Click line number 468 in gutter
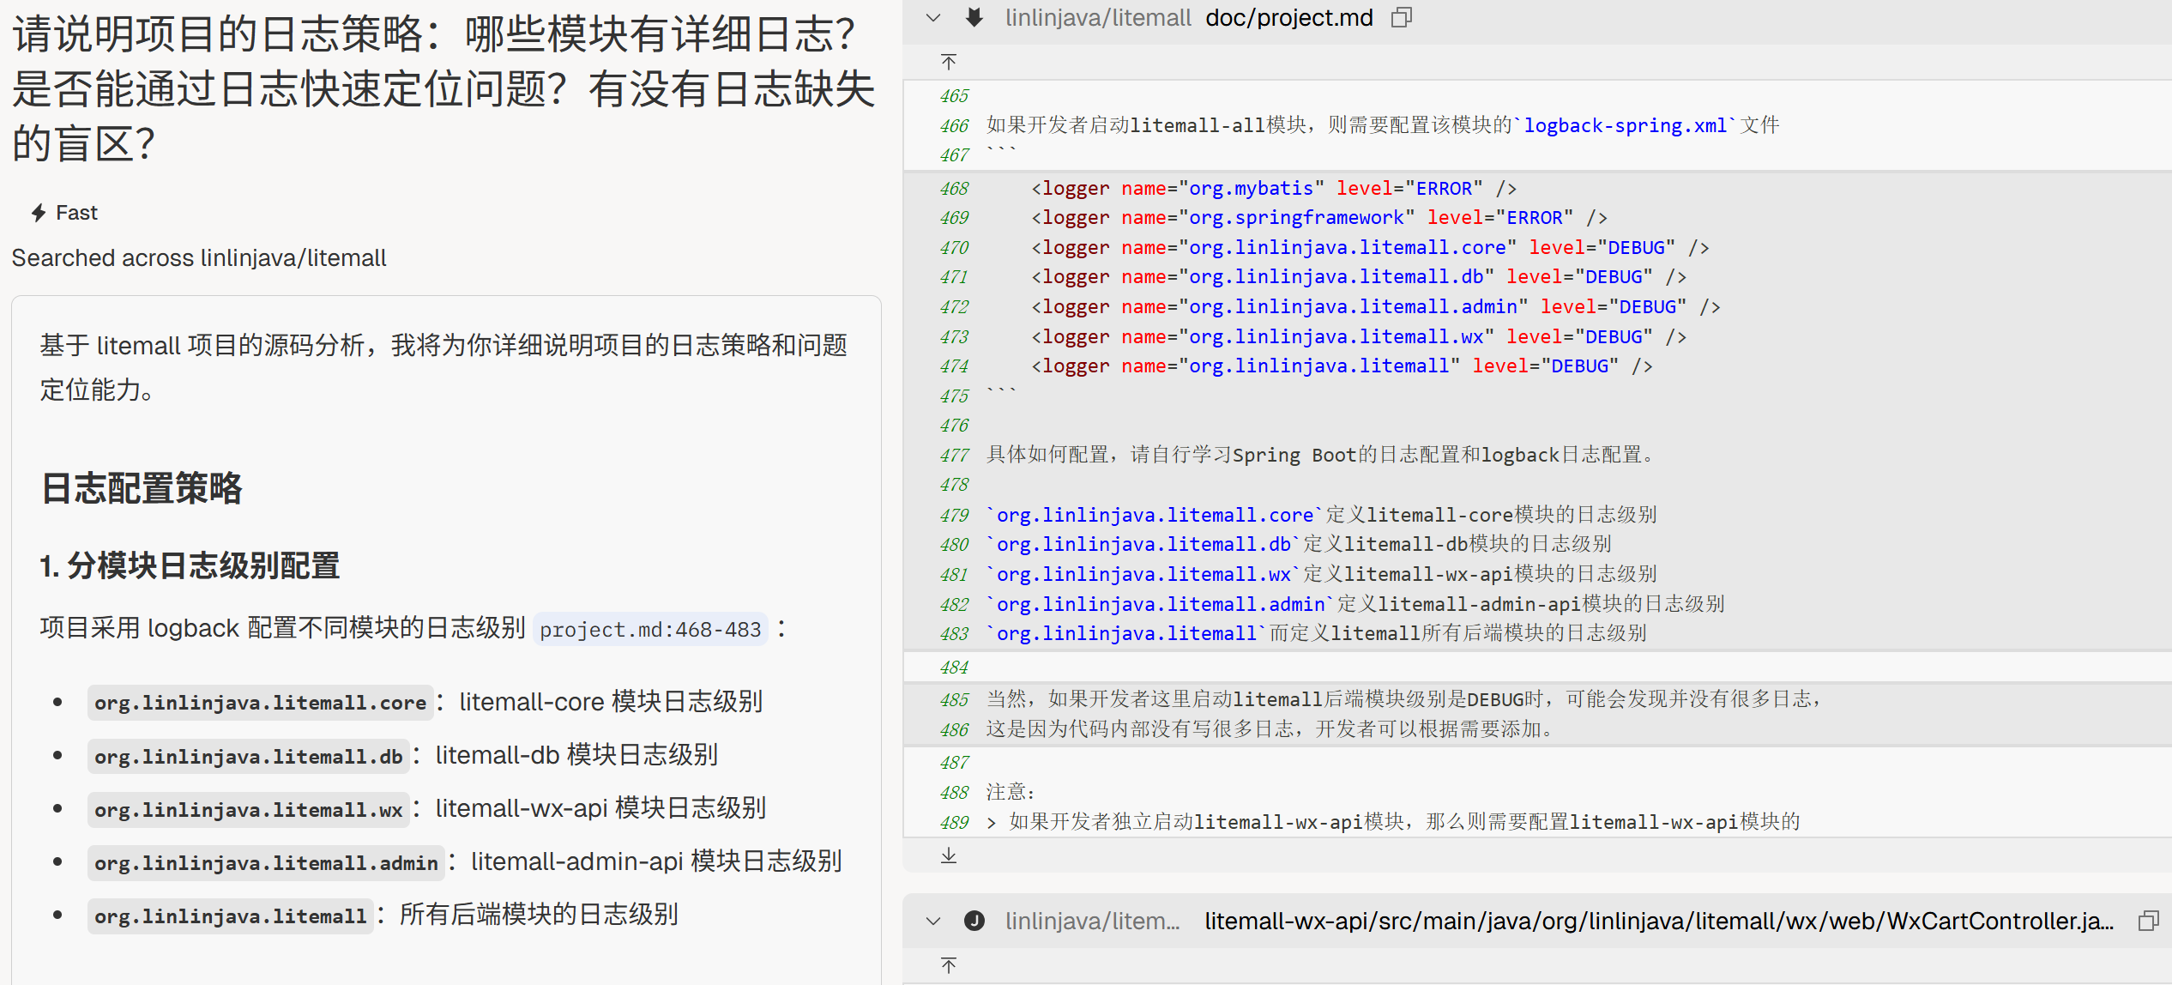This screenshot has width=2172, height=985. tap(954, 188)
